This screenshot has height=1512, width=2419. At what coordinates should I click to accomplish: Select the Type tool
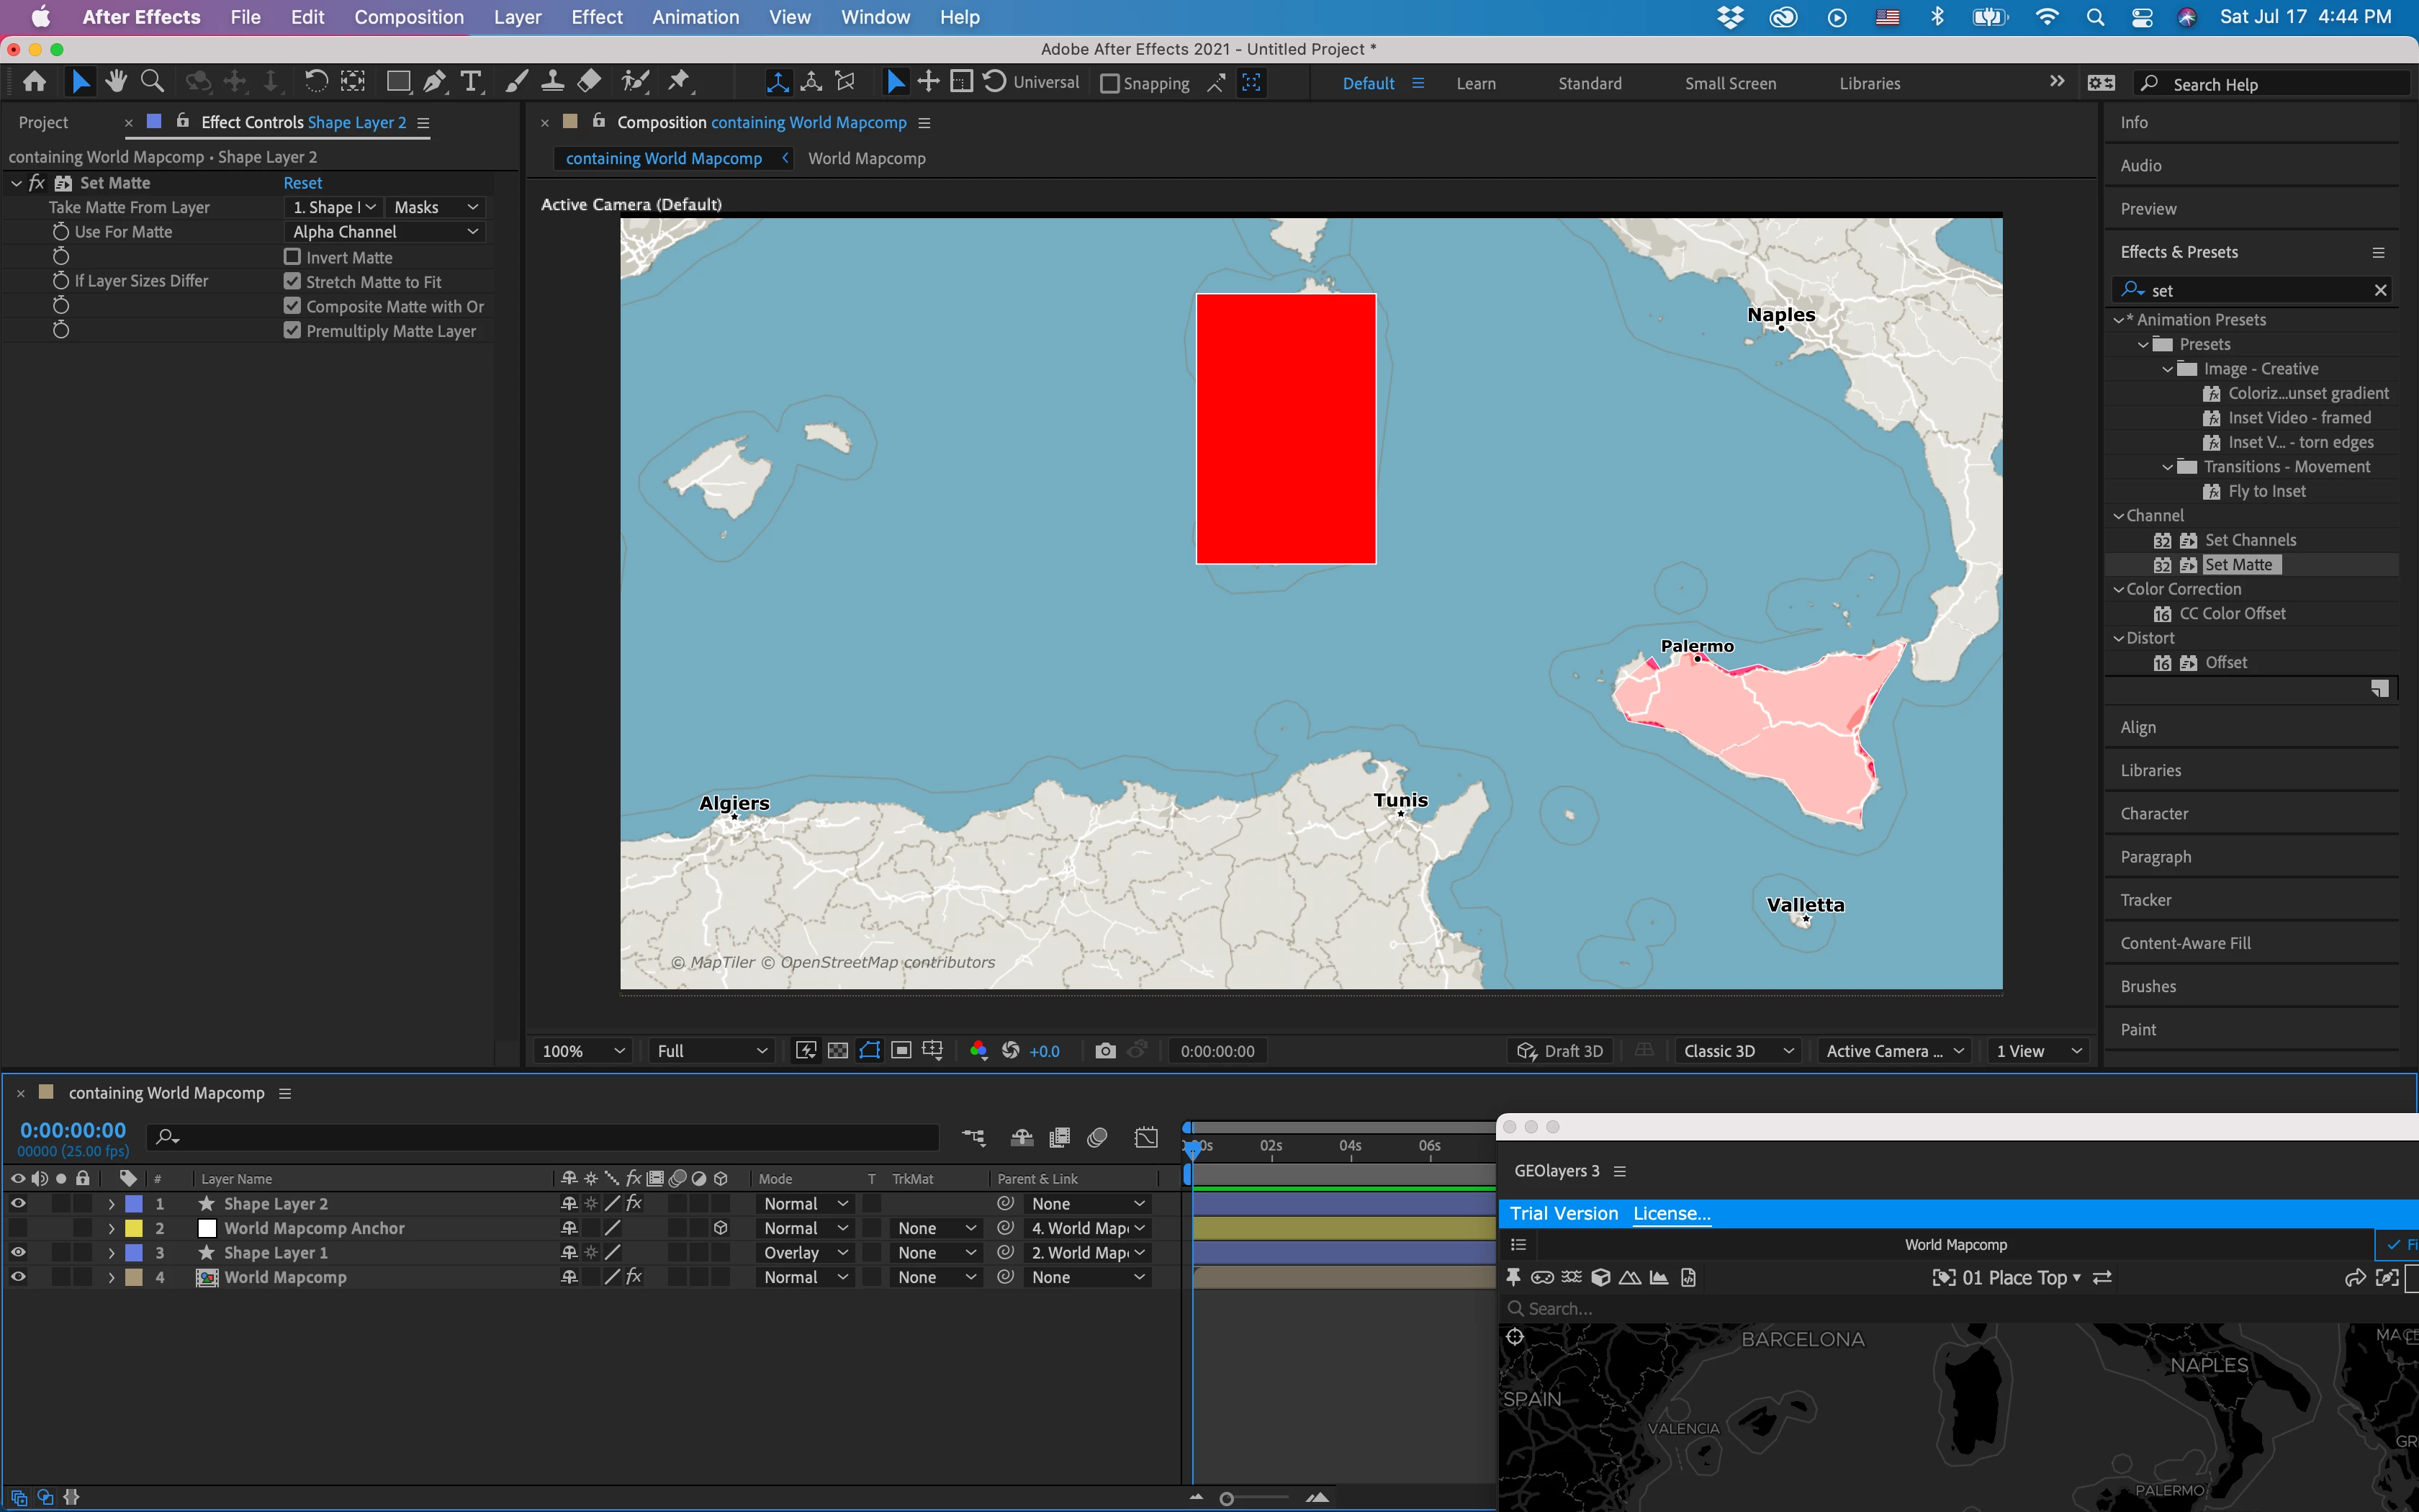click(x=471, y=82)
